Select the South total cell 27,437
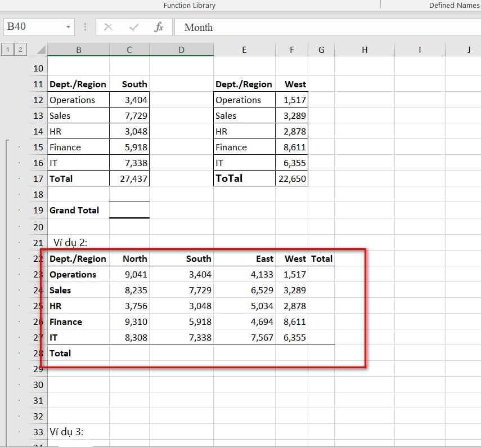 129,178
